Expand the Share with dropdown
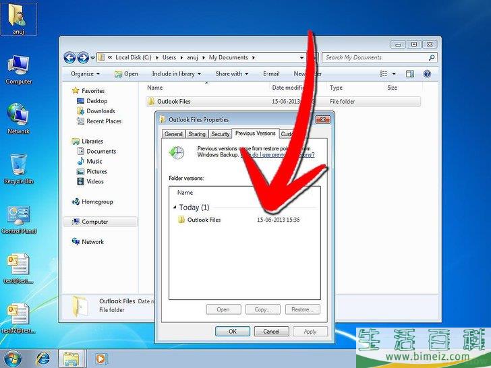The height and width of the screenshot is (368, 491). pyautogui.click(x=232, y=74)
